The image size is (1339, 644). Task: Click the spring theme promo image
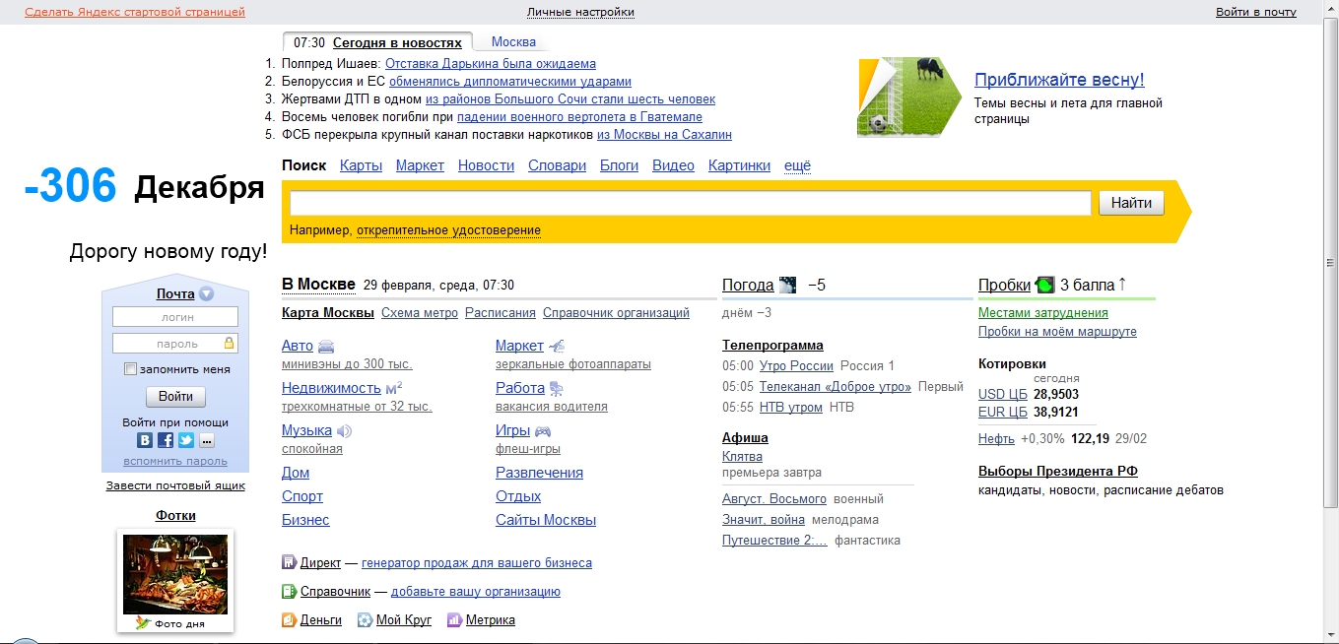908,97
